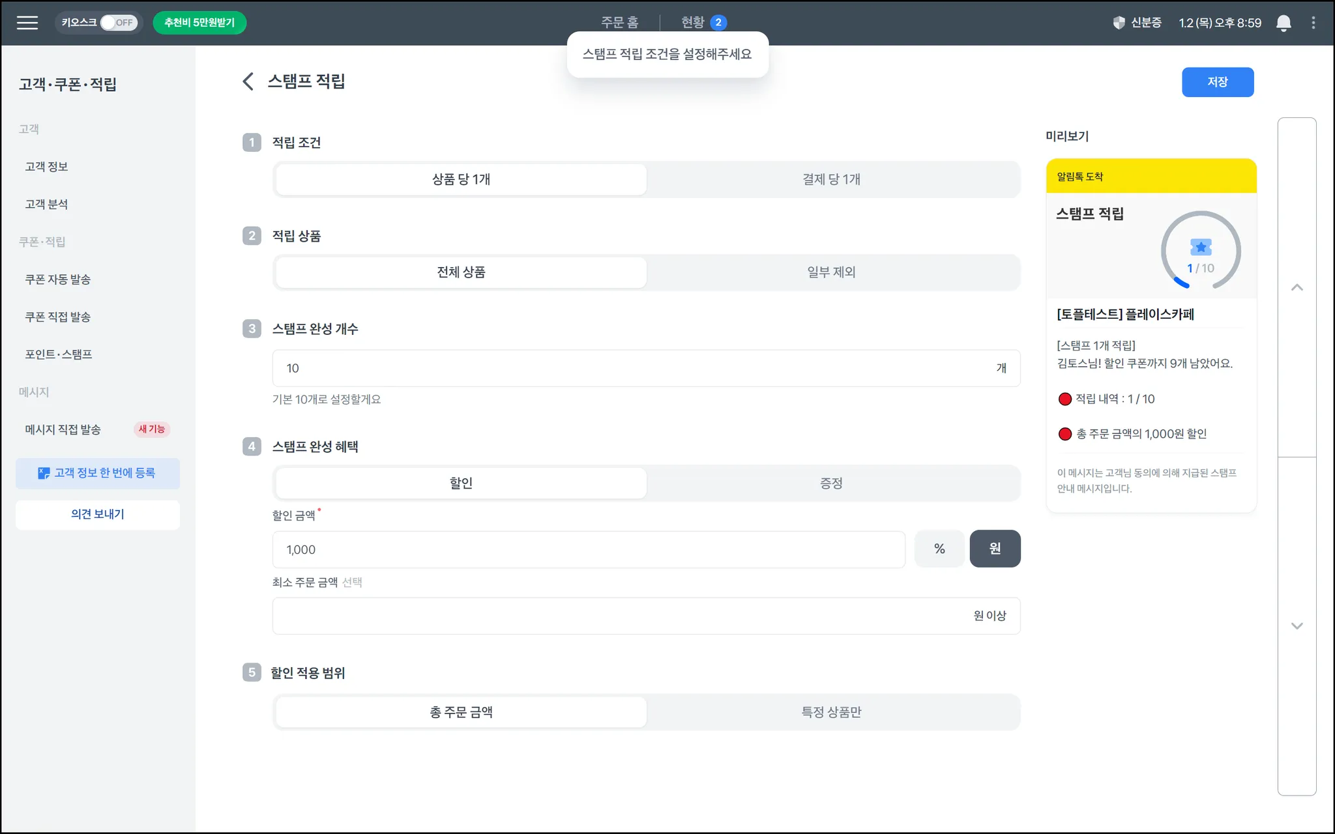Open the three-dot more options menu

click(x=1313, y=23)
